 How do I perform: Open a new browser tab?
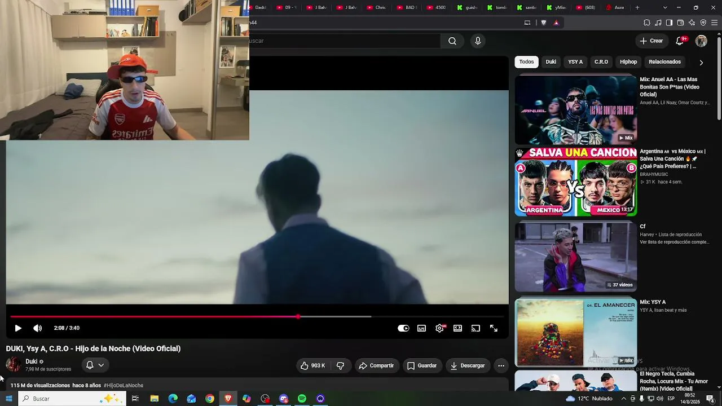tap(637, 7)
